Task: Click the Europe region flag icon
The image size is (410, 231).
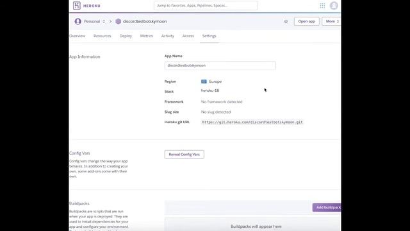Action: (204, 81)
